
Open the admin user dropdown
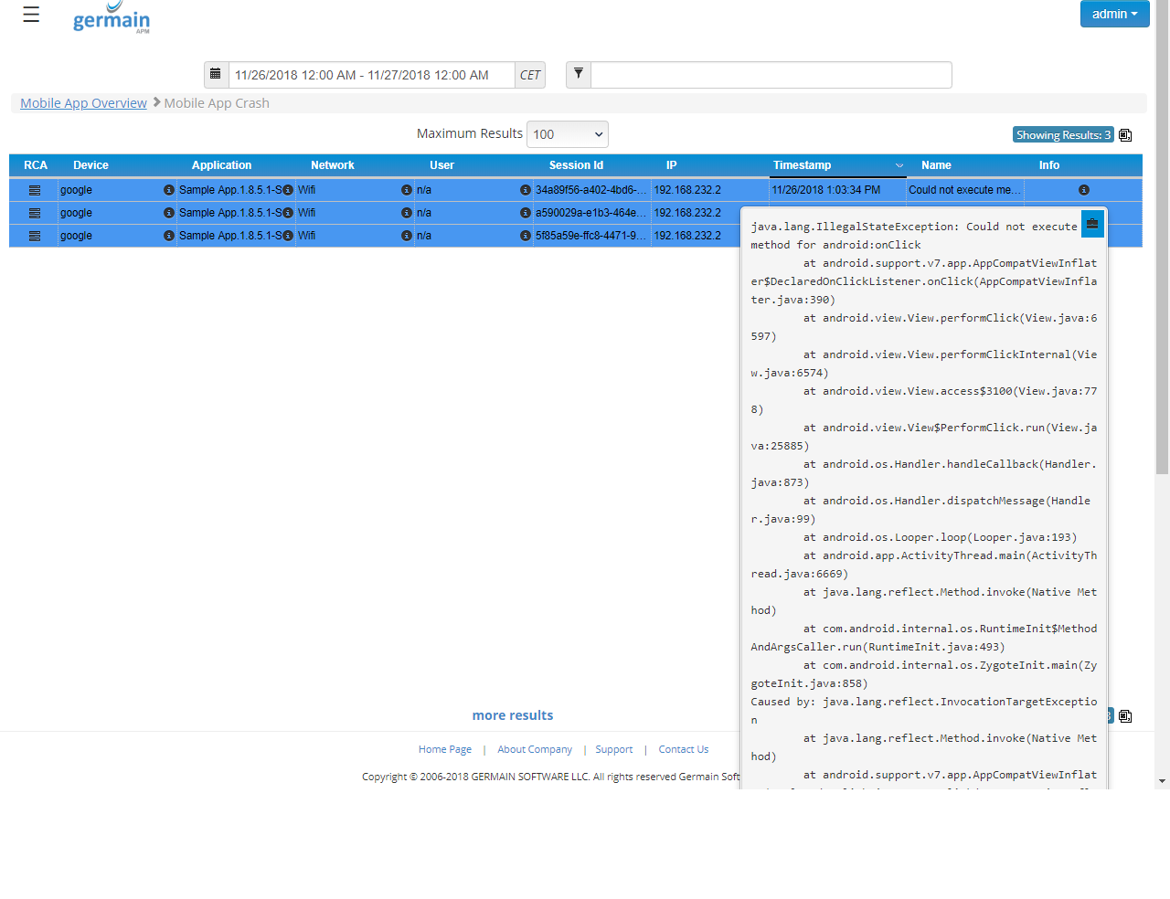point(1114,14)
